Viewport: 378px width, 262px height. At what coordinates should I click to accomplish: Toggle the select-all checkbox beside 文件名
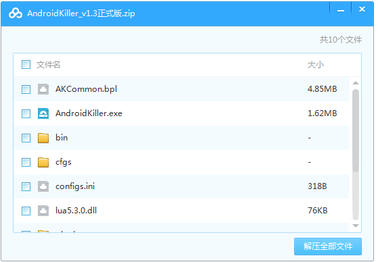26,65
